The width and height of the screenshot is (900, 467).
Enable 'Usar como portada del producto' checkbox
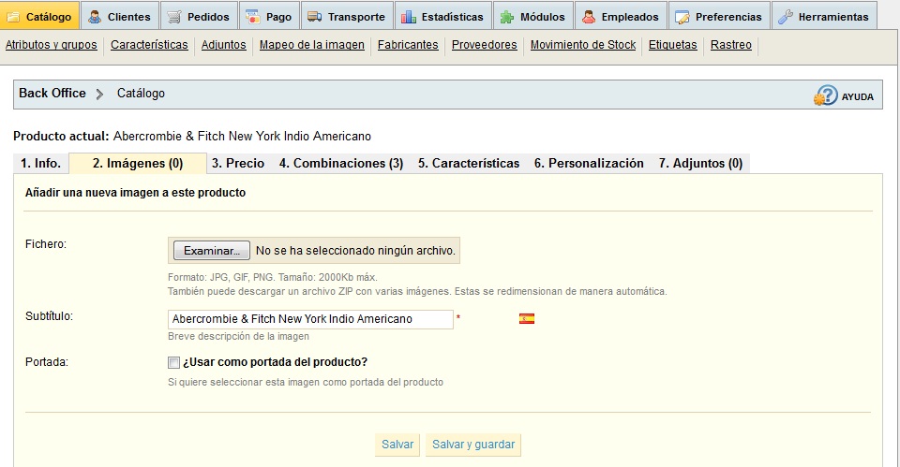tap(173, 362)
